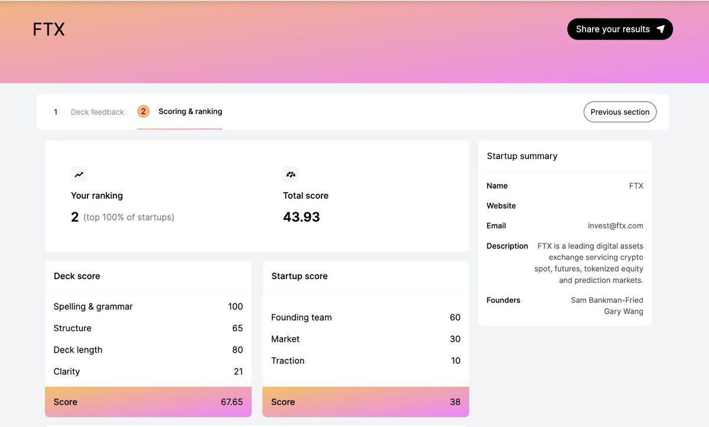Click the Clarity value 21
The width and height of the screenshot is (709, 427).
pos(238,371)
